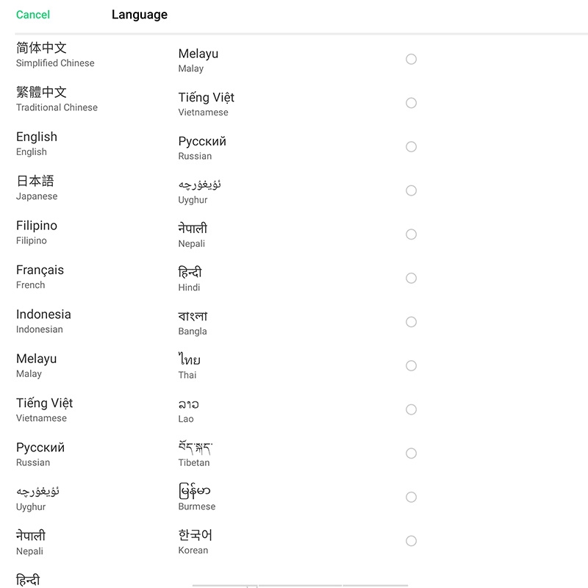Choose the Indonesia language entry

pos(43,321)
